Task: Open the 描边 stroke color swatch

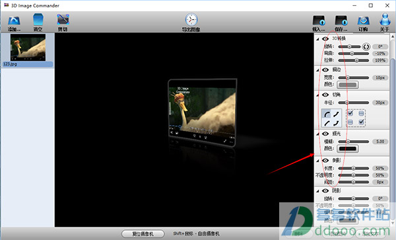Action: (348, 85)
